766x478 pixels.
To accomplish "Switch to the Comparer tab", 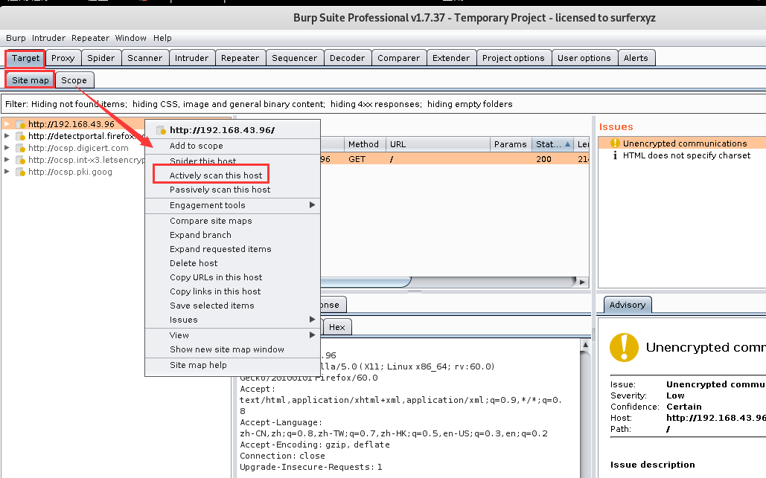I will point(399,58).
